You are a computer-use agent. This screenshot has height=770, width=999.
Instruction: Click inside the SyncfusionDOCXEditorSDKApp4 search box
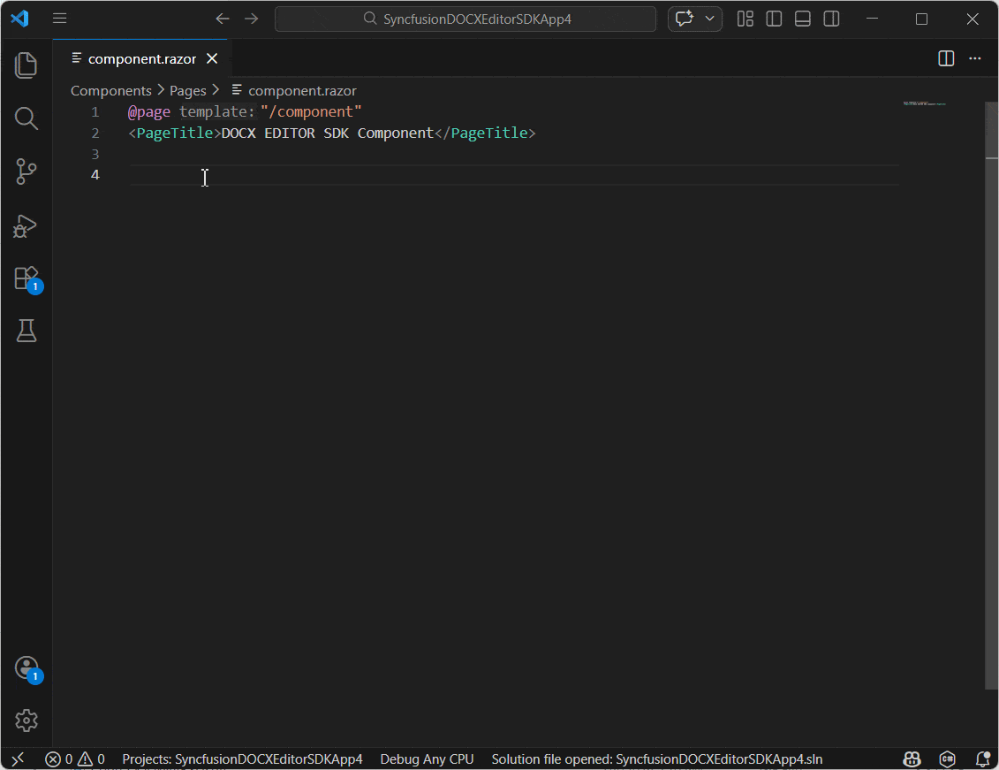[x=465, y=19]
